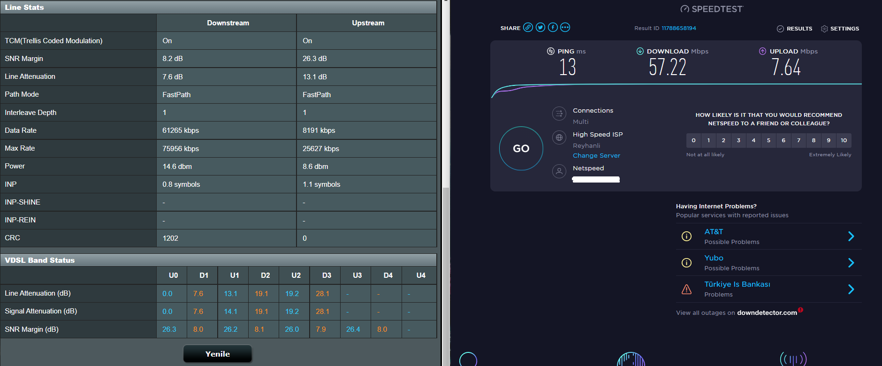Select rating 0 on recommend scale

tap(693, 140)
